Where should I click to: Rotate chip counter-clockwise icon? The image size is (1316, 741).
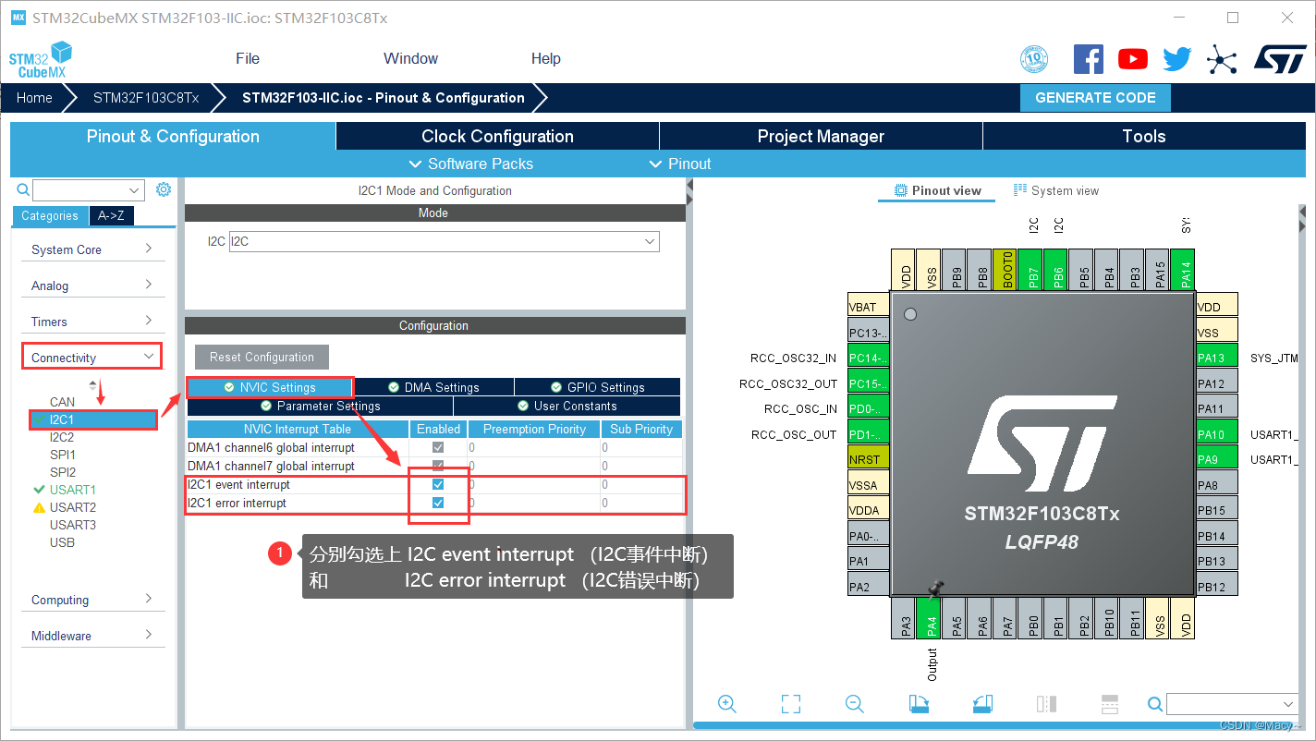pos(982,704)
